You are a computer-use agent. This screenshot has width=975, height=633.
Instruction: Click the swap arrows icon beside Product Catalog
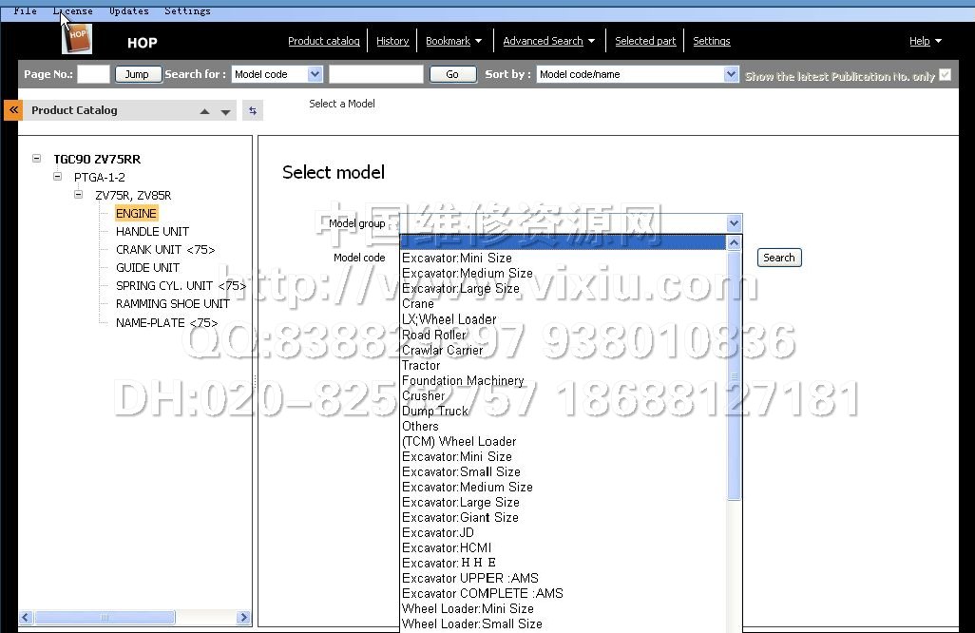coord(252,110)
